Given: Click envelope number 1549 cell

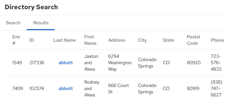Looking at the screenshot, I should tap(17, 63).
